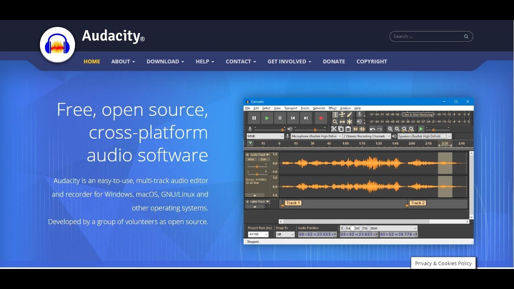Viewport: 514px width, 289px height.
Task: Open the Generate menu
Action: click(319, 108)
